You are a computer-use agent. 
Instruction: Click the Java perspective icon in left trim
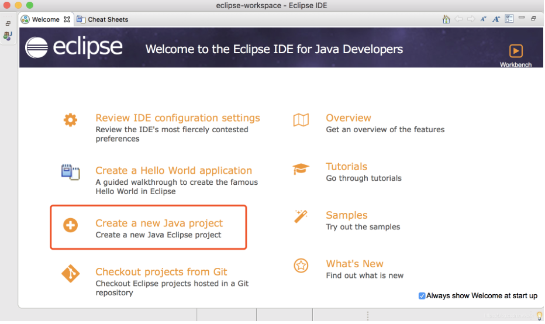click(8, 36)
